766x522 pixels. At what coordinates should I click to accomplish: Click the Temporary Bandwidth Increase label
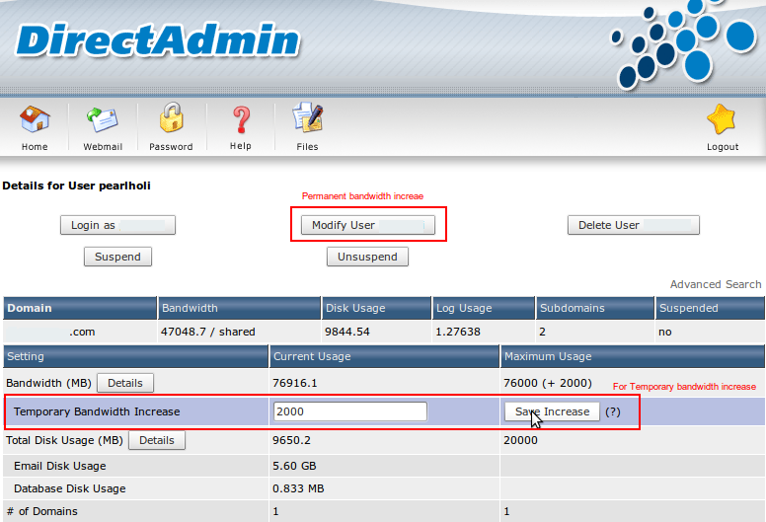(x=97, y=411)
